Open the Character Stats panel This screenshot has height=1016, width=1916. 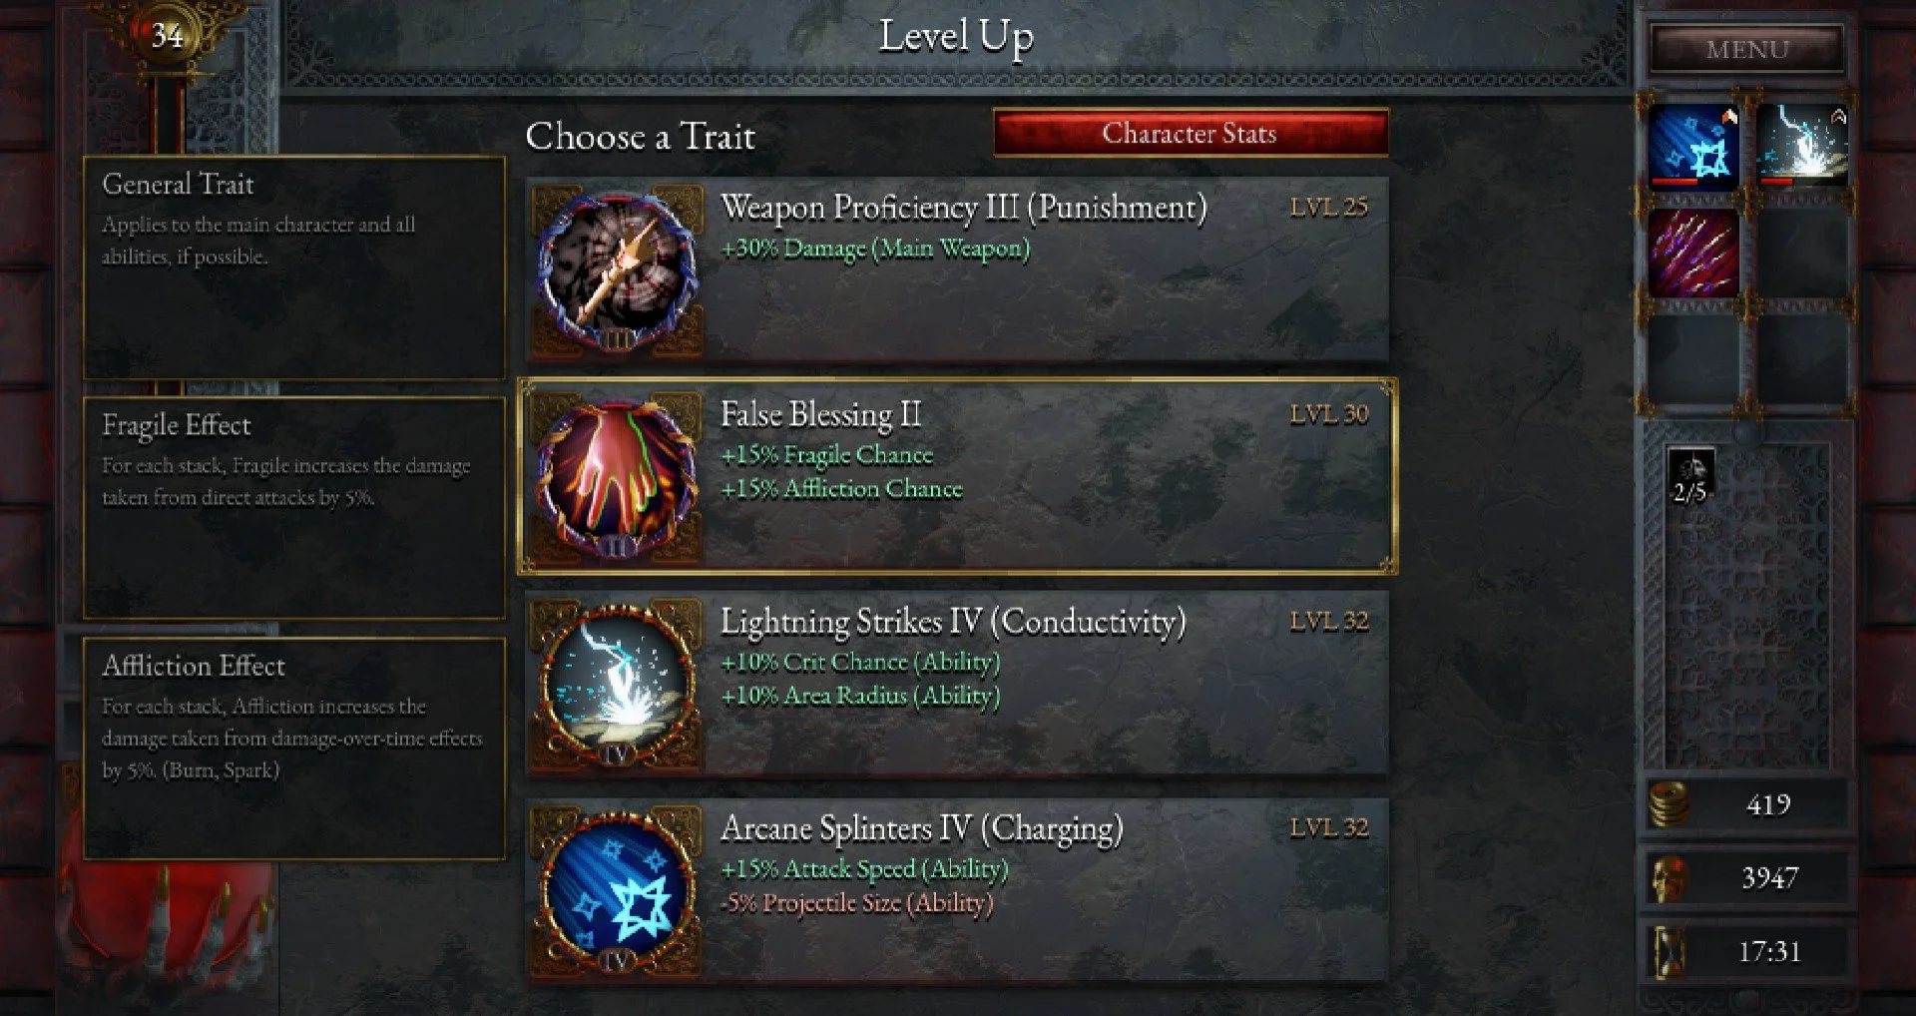[1191, 133]
